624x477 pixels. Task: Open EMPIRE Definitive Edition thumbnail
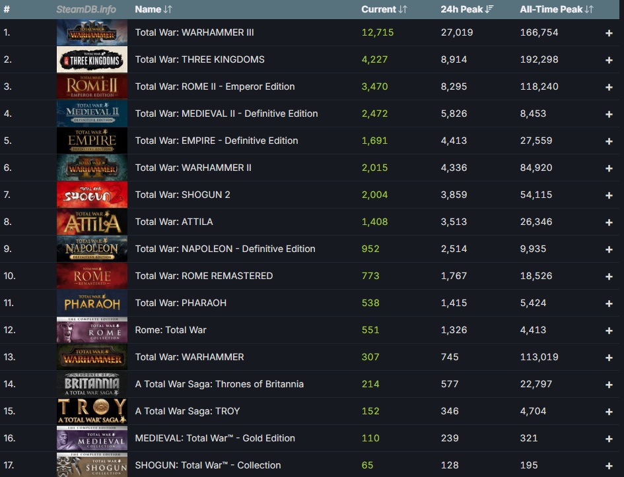pyautogui.click(x=92, y=141)
